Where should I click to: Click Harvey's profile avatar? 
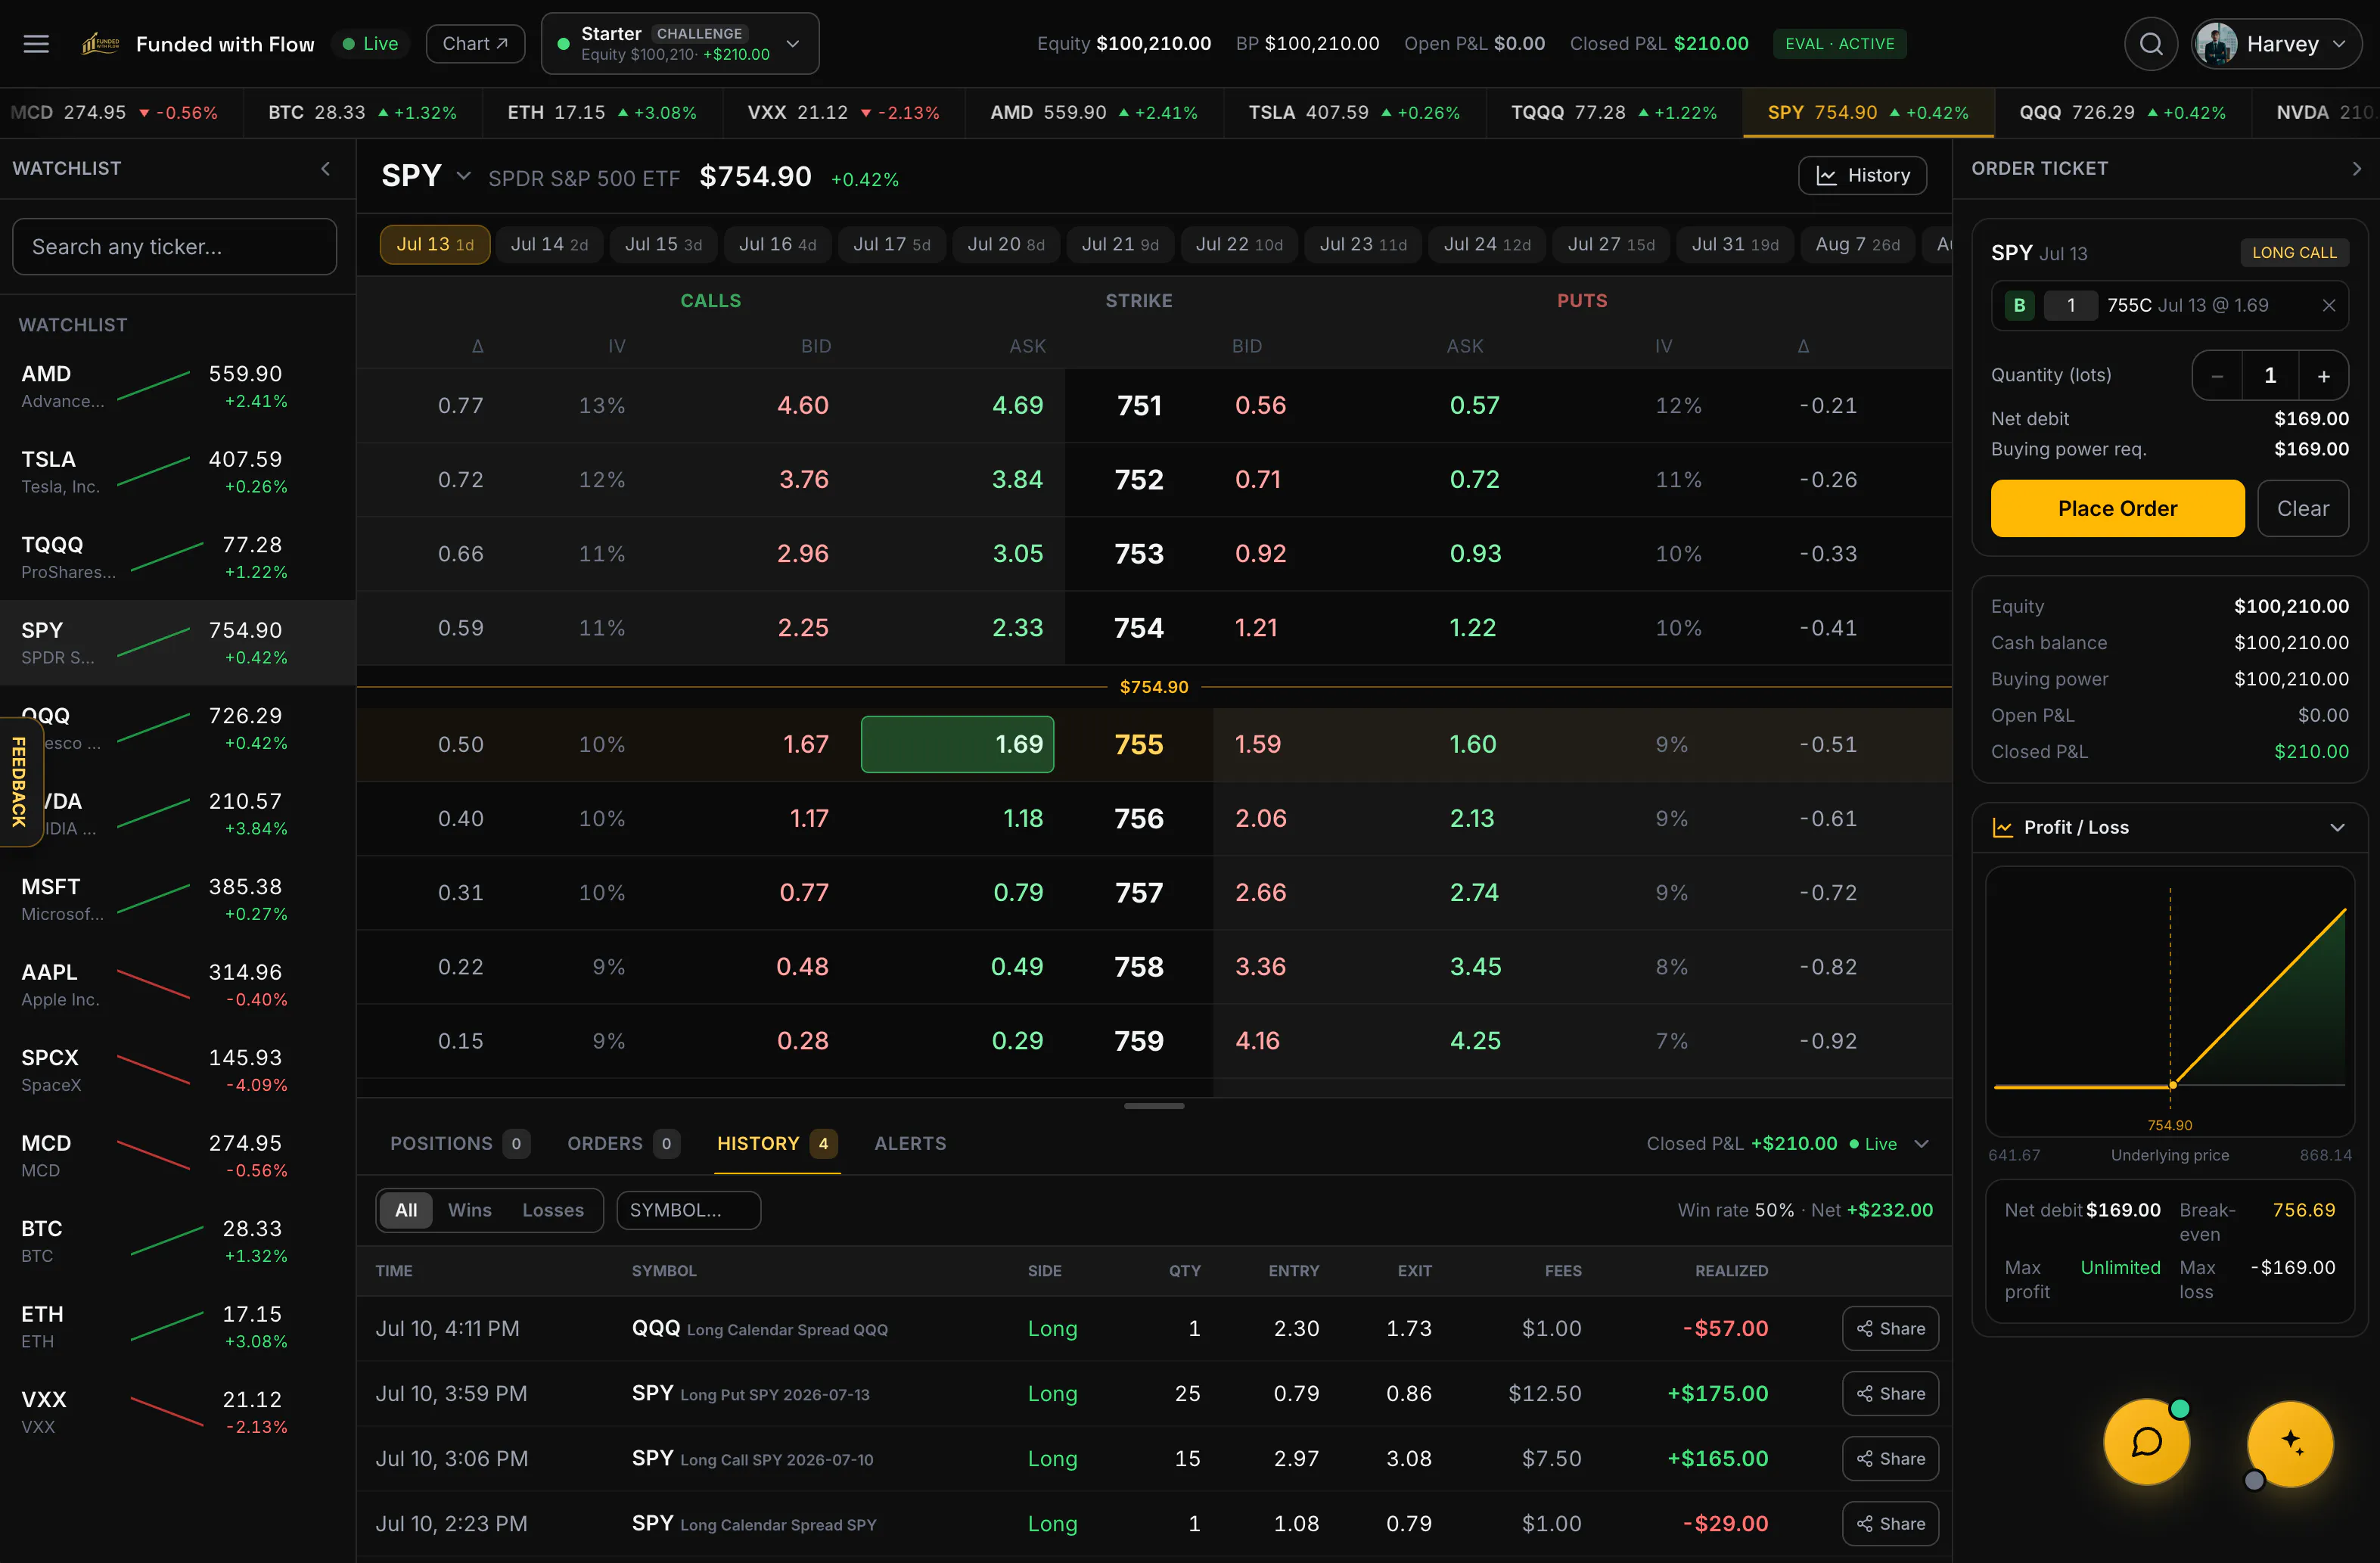(2217, 44)
